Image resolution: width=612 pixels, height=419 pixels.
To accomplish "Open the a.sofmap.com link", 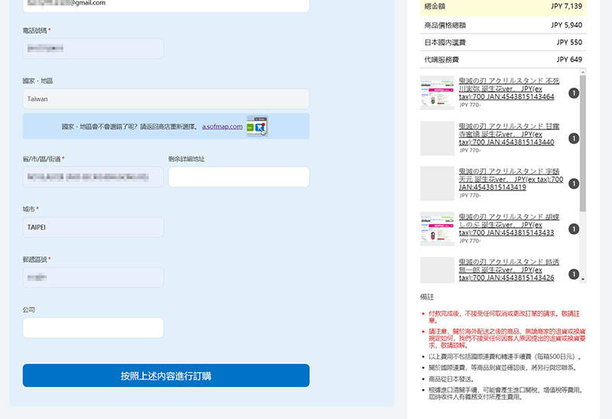I will 222,126.
